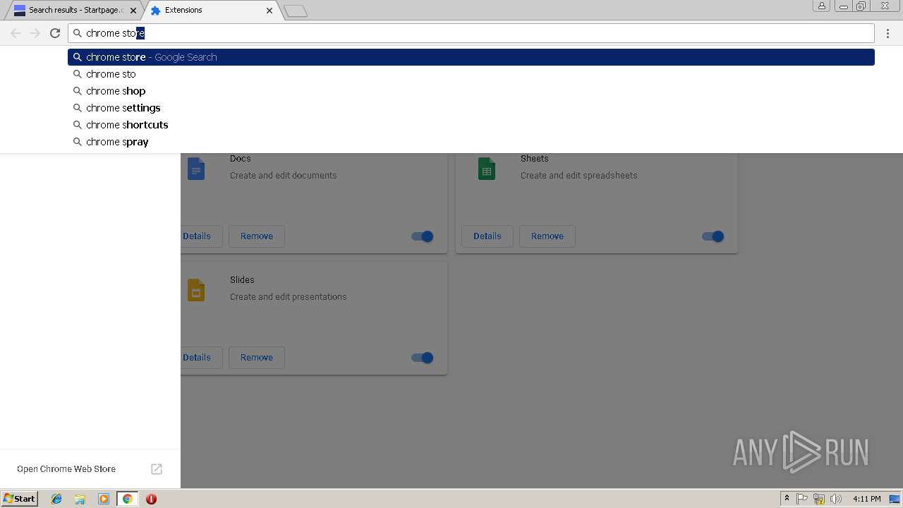Disable the Slides extension toggle
Image resolution: width=903 pixels, height=508 pixels.
(423, 358)
